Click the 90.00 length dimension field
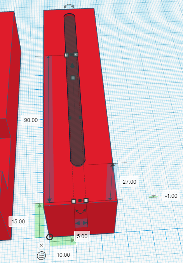Image resolution: width=183 pixels, height=263 pixels. point(31,120)
